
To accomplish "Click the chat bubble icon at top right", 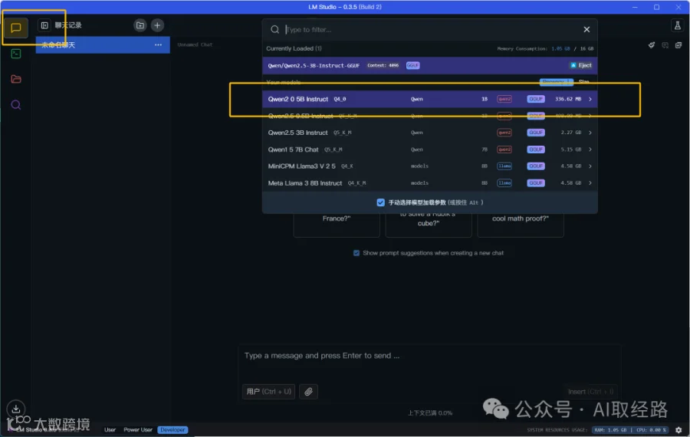I will click(665, 45).
